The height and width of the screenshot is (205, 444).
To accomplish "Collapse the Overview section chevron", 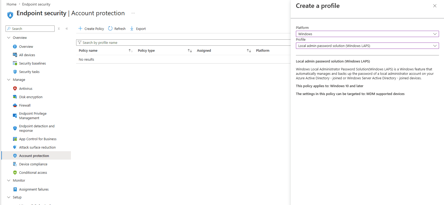I will [x=9, y=38].
